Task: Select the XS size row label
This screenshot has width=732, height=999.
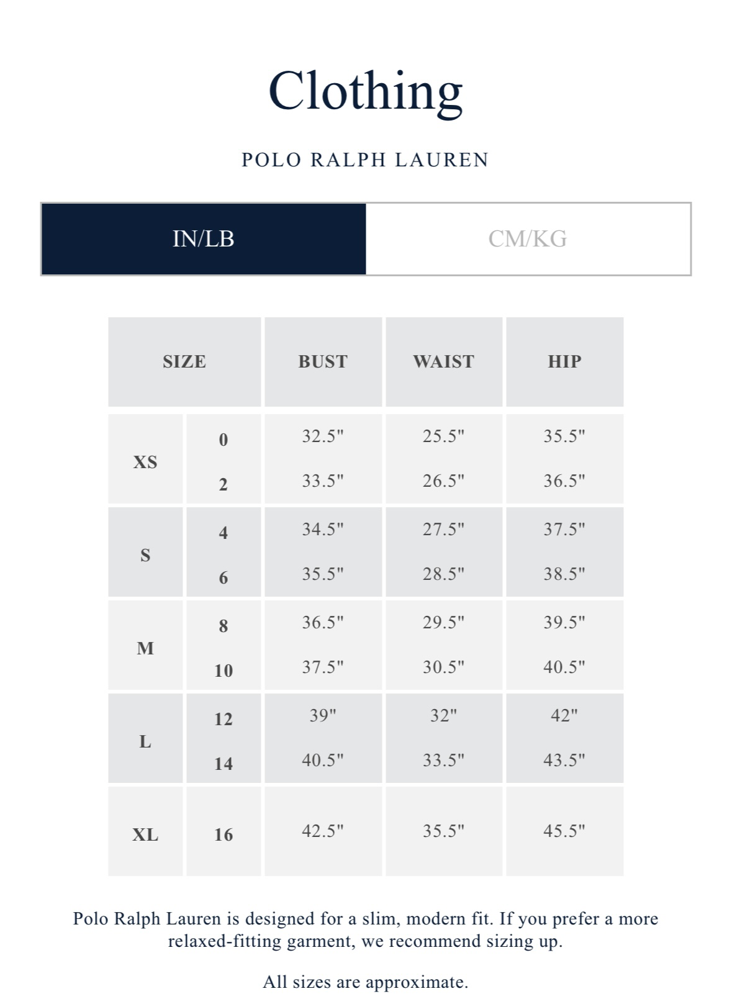Action: pyautogui.click(x=145, y=461)
